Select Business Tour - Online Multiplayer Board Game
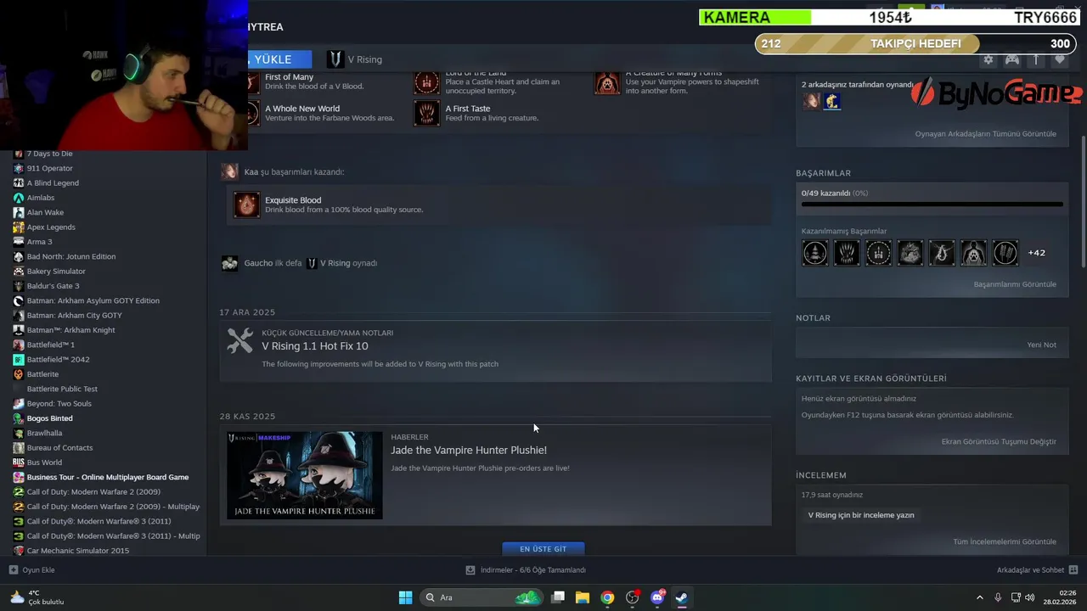Image resolution: width=1087 pixels, height=611 pixels. click(108, 477)
